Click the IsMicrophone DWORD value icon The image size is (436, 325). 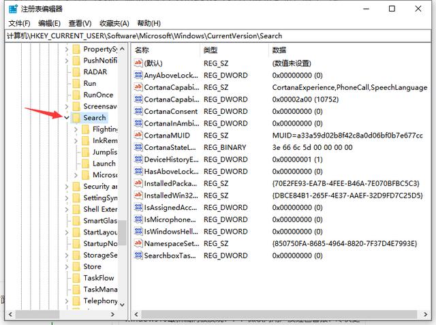[138, 219]
